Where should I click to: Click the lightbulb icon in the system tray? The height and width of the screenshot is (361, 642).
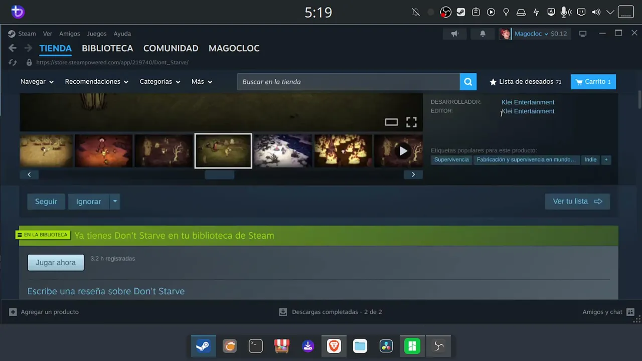(506, 12)
